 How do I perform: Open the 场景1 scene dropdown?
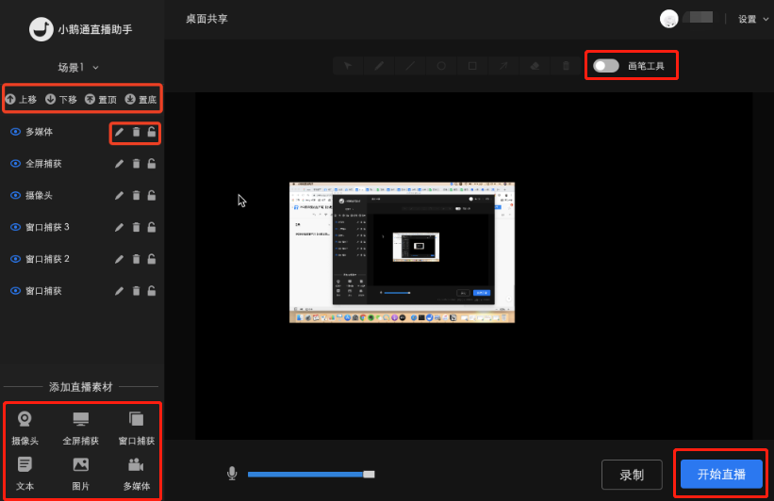click(x=78, y=68)
